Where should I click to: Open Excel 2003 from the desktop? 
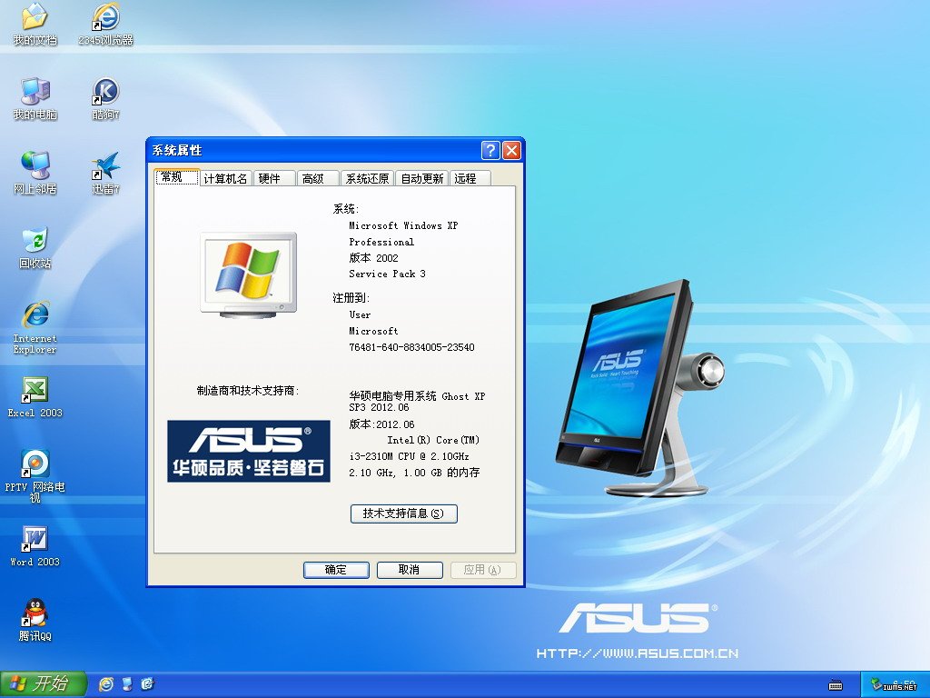click(33, 395)
